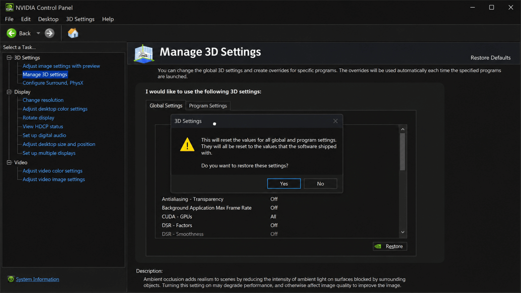Open the Edit menu
This screenshot has width=521, height=293.
(x=26, y=19)
